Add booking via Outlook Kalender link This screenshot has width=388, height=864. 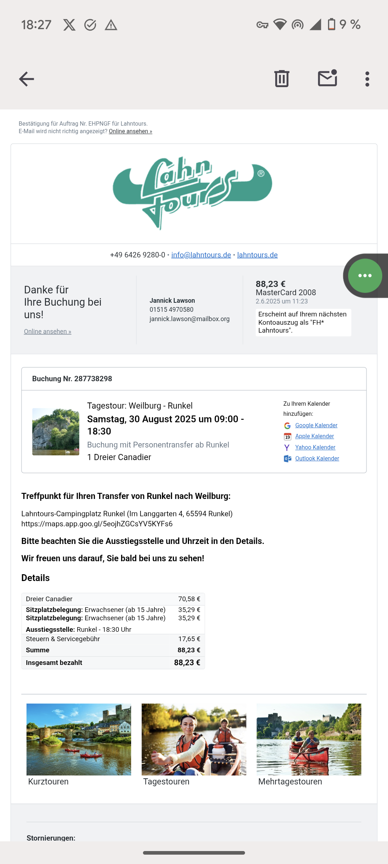[x=317, y=459]
